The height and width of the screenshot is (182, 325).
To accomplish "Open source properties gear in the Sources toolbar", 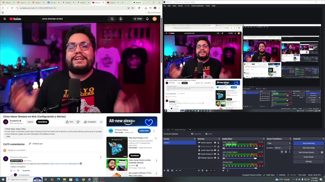I will (x=207, y=170).
